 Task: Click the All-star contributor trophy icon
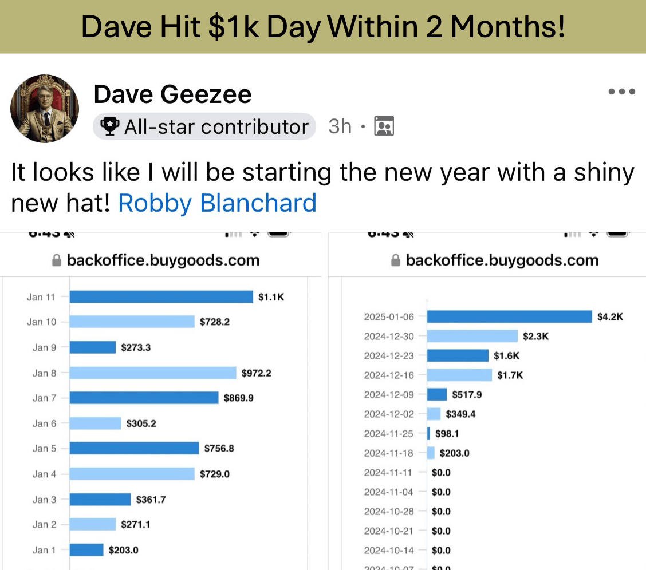click(x=109, y=126)
